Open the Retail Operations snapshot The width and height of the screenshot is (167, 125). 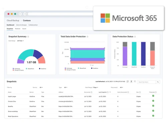13,116
